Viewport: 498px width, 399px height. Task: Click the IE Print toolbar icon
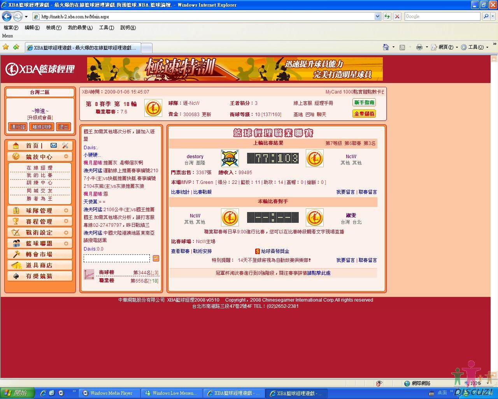coord(419,47)
